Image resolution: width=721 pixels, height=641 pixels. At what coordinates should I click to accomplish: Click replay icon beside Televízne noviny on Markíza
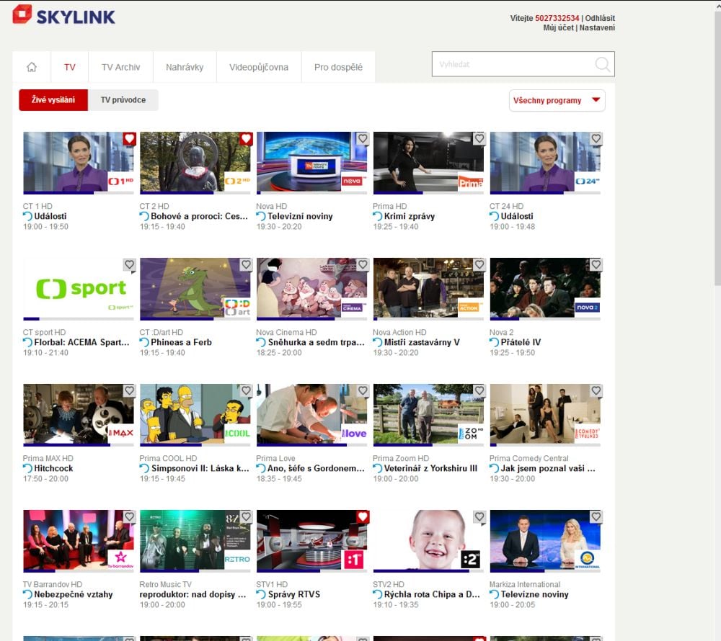point(495,595)
